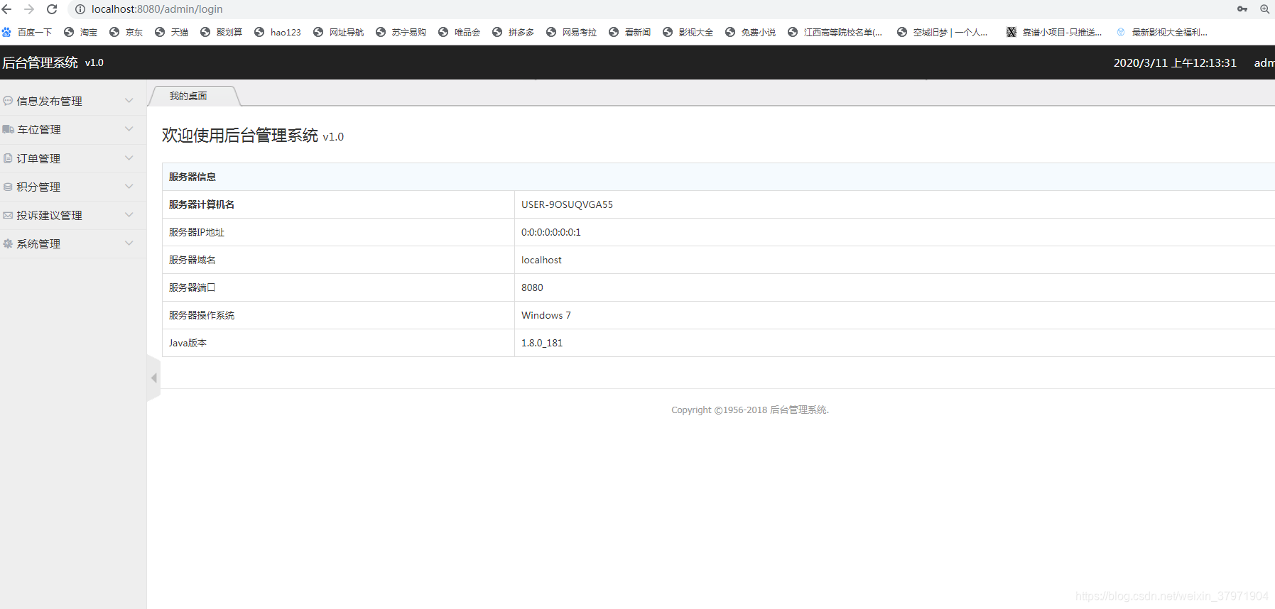Click the browser forward arrow

click(x=29, y=9)
